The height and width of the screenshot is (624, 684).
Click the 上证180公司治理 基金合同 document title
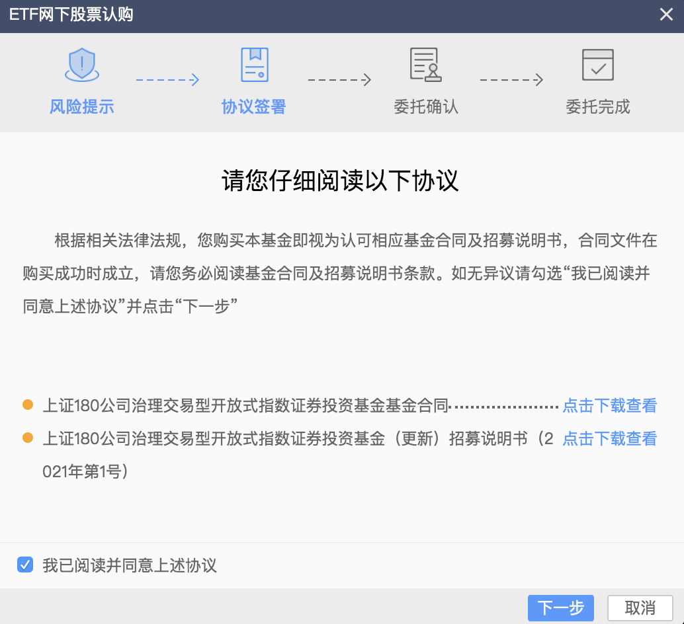[x=245, y=405]
